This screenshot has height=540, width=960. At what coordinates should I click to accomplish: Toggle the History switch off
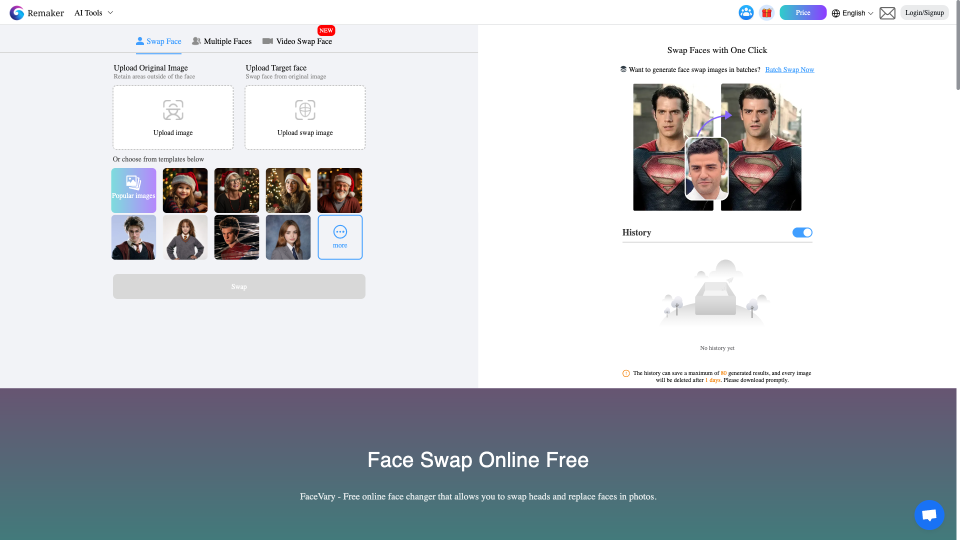(x=802, y=232)
